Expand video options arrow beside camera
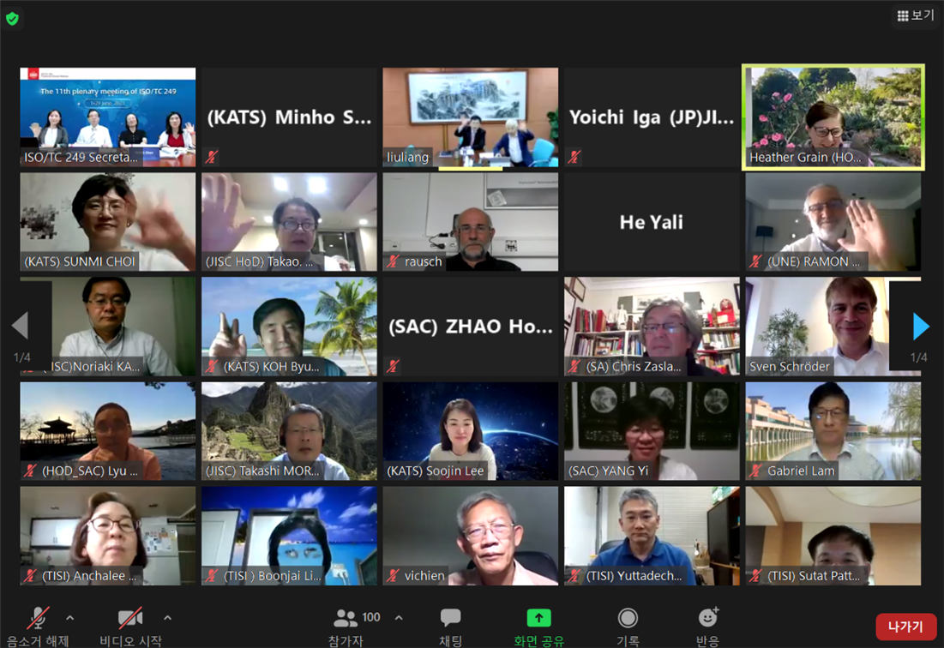The image size is (944, 648). [167, 617]
